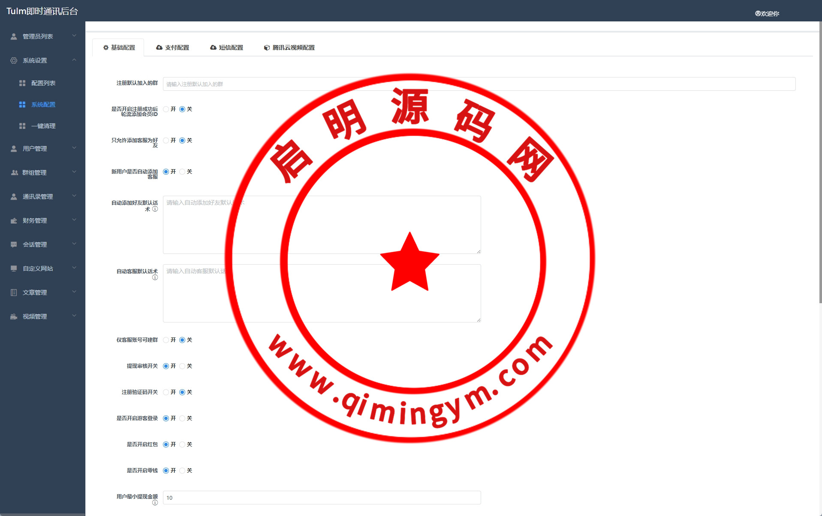The image size is (822, 516).
Task: Click info icon beside 自动客服默认话术
Action: click(155, 277)
